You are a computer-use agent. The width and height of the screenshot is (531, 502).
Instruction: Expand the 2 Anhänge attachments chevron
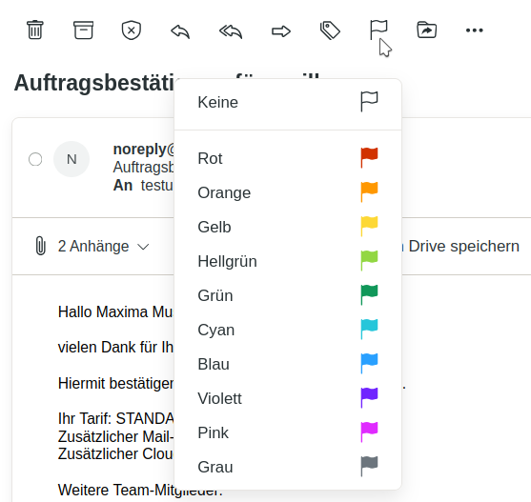coord(143,247)
